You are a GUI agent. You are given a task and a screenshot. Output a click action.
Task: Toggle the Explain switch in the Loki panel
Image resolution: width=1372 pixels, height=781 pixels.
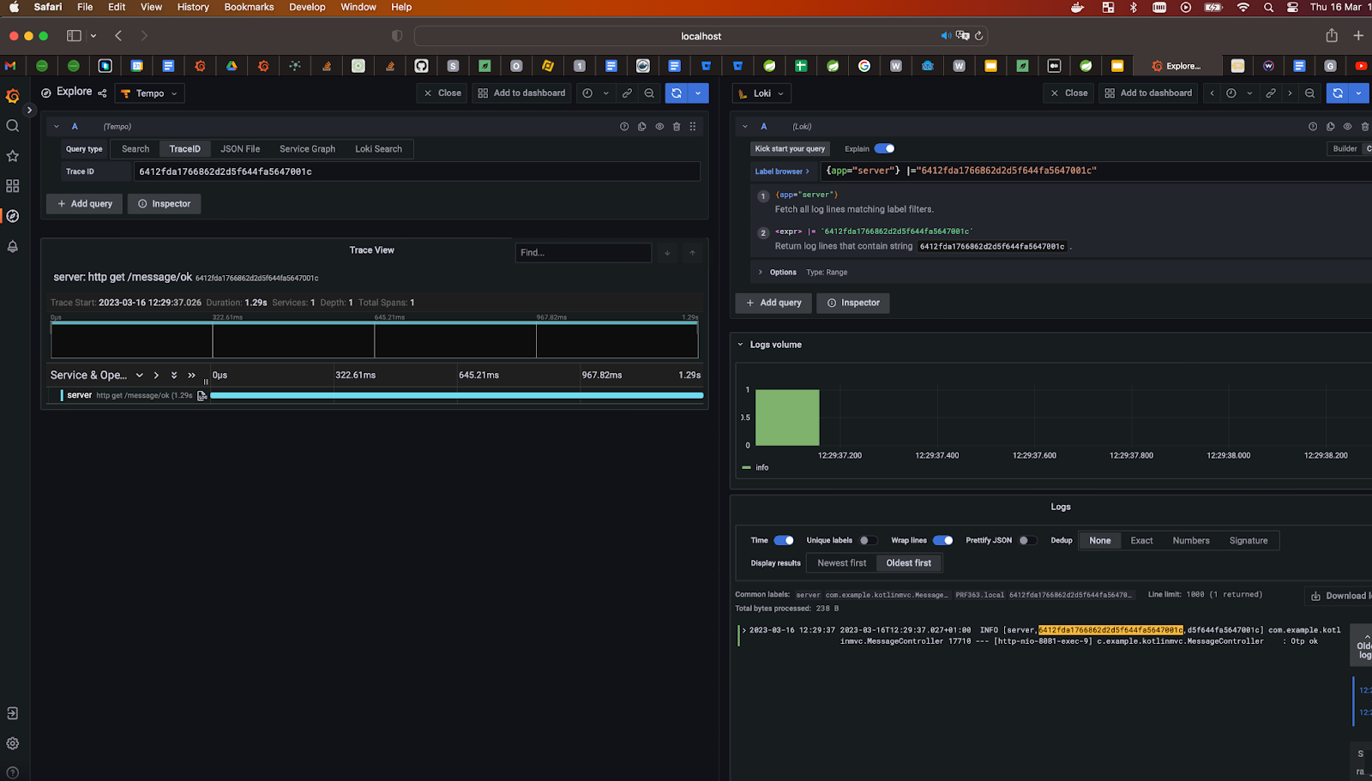pos(884,148)
